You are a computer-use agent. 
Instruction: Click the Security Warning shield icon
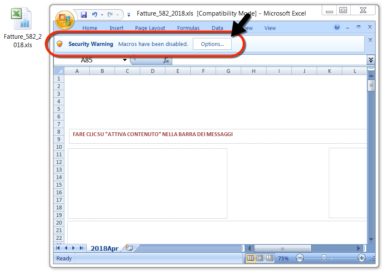coord(60,44)
